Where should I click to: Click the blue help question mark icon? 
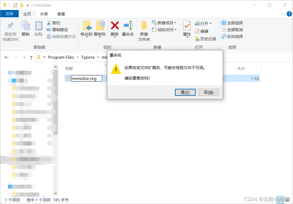(289, 14)
